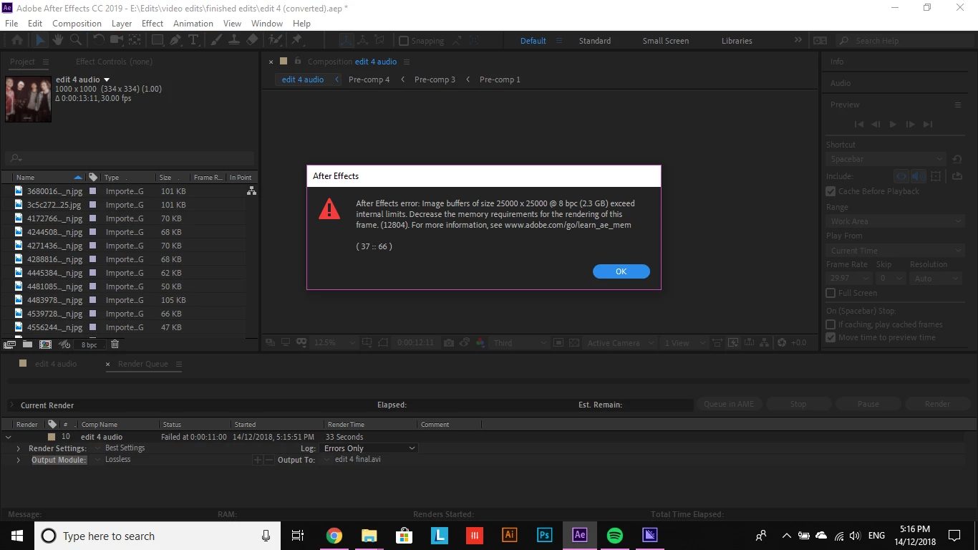Viewport: 978px width, 550px height.
Task: Open the Spotify app from taskbar
Action: (x=614, y=535)
